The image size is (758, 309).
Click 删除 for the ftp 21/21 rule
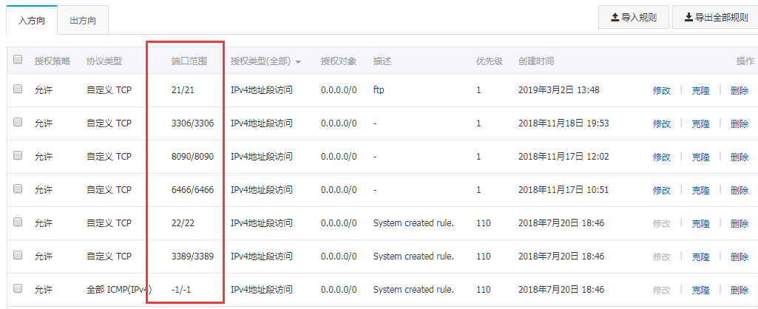click(740, 90)
